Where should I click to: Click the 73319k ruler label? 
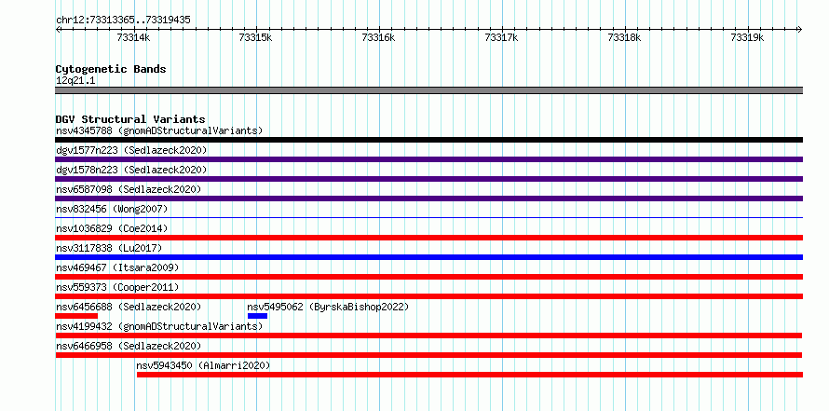[x=748, y=38]
